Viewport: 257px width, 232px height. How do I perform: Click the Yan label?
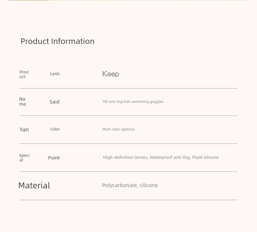(24, 130)
